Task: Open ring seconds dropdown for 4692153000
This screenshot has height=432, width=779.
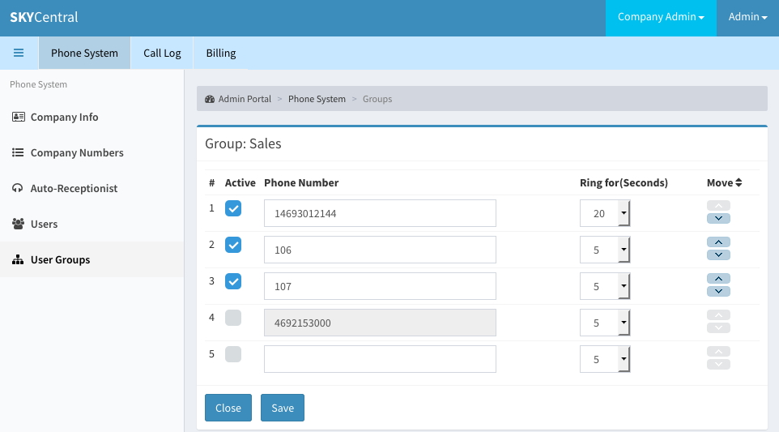Action: [x=605, y=323]
